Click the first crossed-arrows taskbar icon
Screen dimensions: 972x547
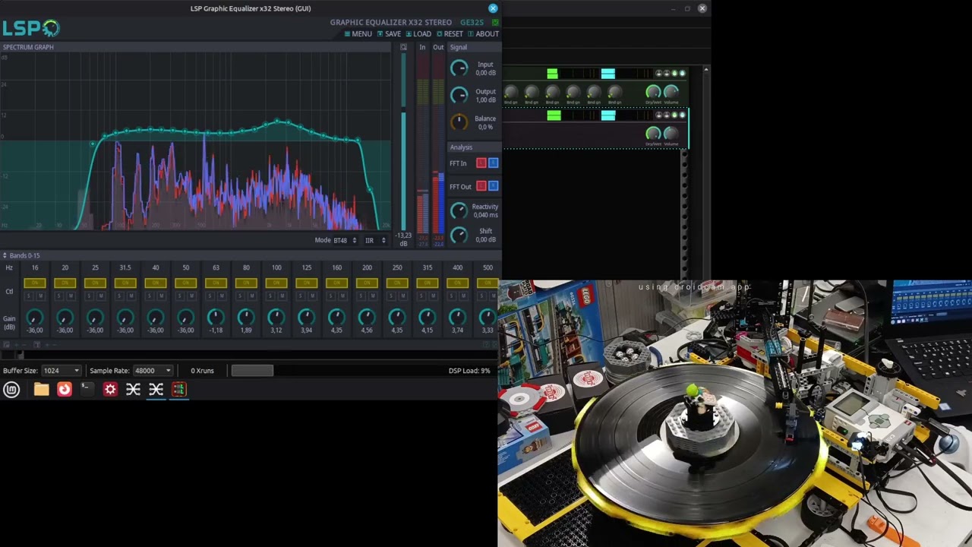coord(133,389)
